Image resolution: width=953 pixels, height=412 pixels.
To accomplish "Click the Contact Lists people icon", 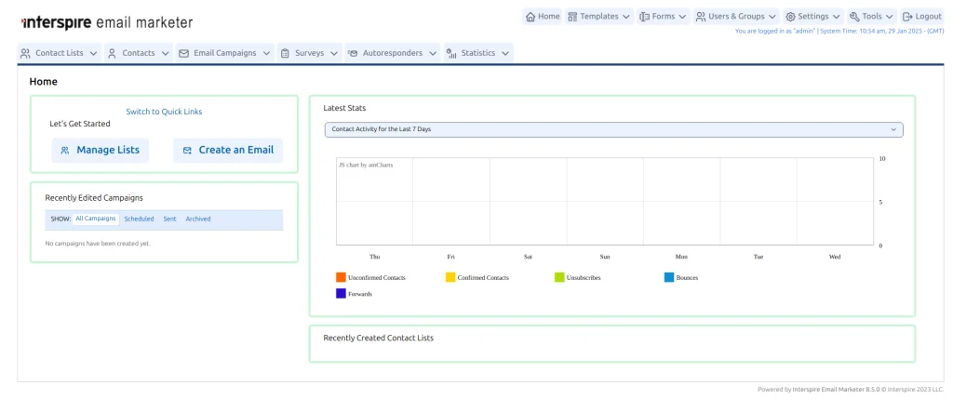I will tap(25, 53).
